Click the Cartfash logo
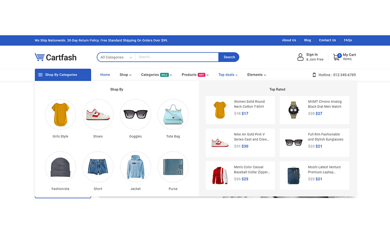 pyautogui.click(x=56, y=57)
